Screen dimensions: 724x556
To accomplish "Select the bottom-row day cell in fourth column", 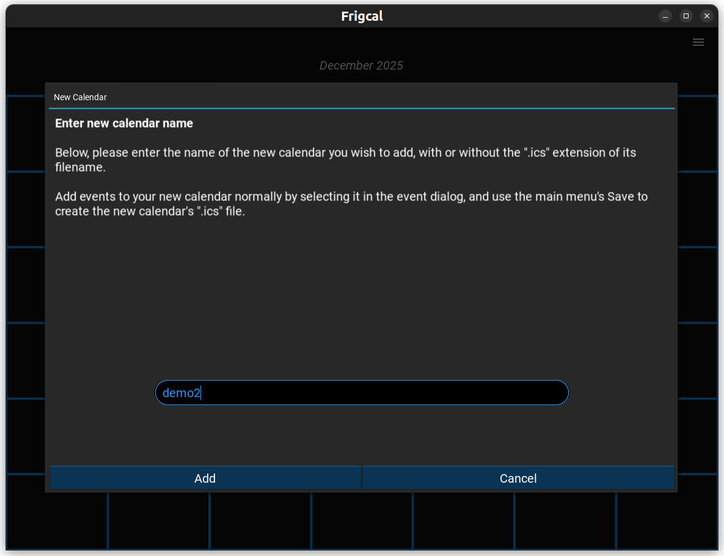I will point(362,521).
